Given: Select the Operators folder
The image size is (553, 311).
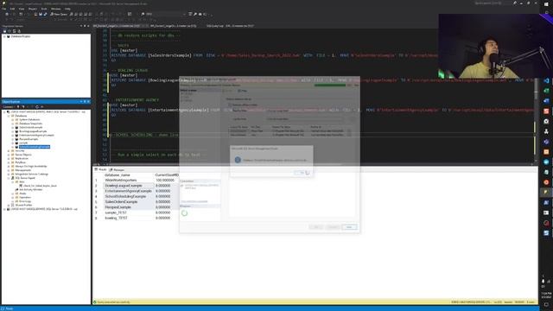Looking at the screenshot, I should click(x=25, y=197).
